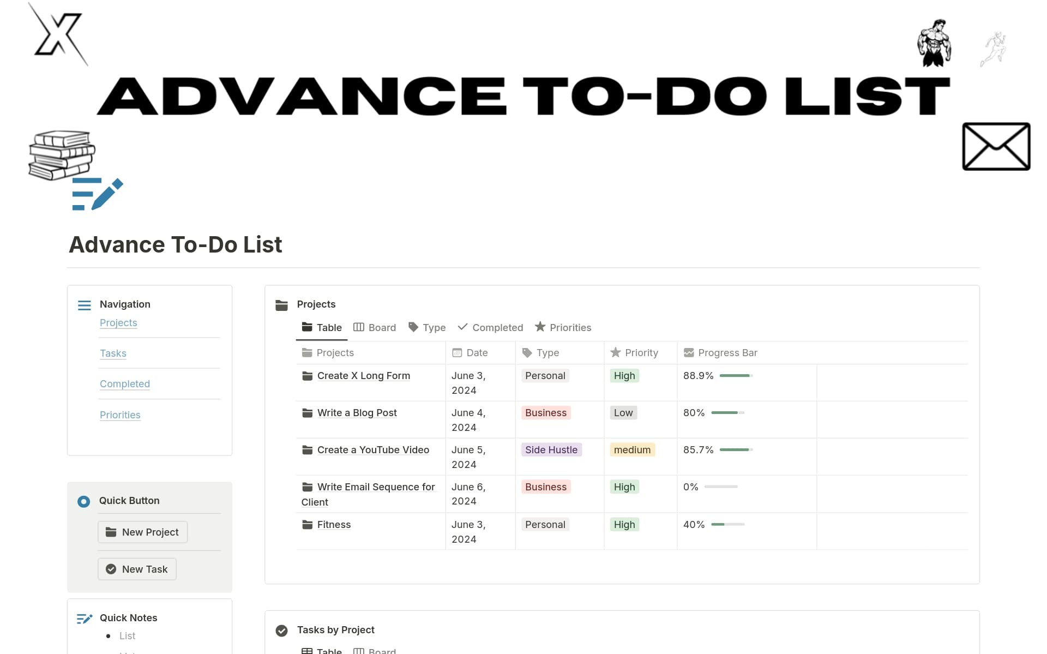1047x654 pixels.
Task: Click the running figure sketch
Action: tap(993, 49)
